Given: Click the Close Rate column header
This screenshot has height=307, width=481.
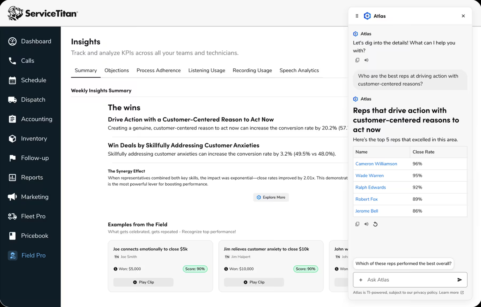Looking at the screenshot, I should tap(438, 152).
